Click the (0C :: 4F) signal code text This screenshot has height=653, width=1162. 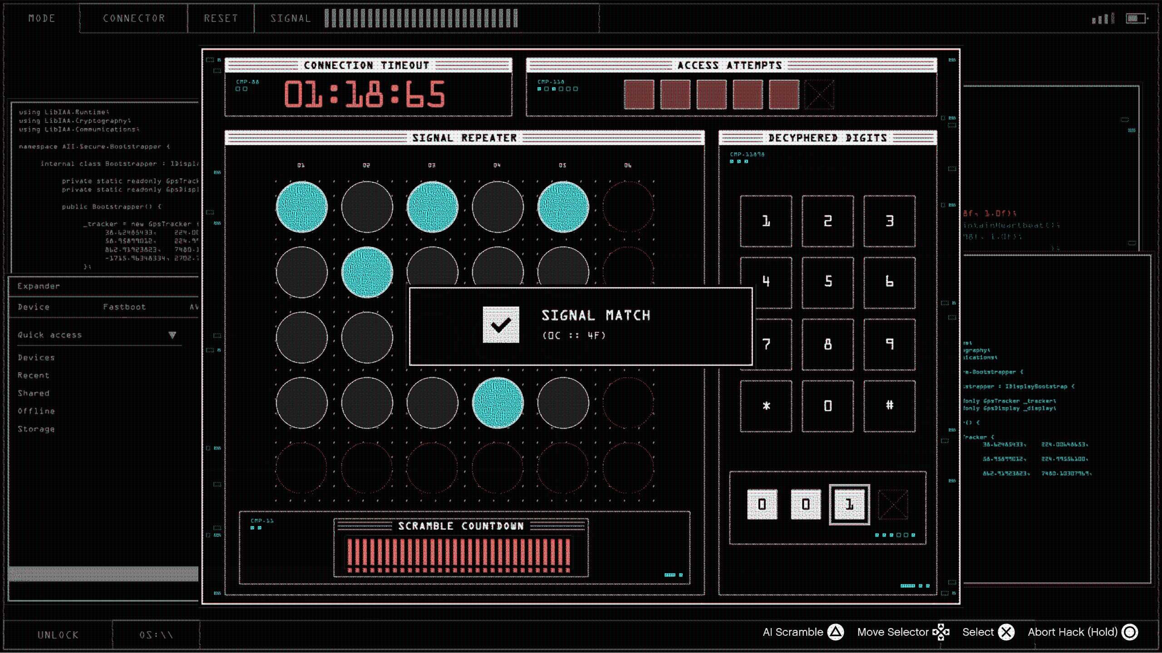tap(574, 336)
